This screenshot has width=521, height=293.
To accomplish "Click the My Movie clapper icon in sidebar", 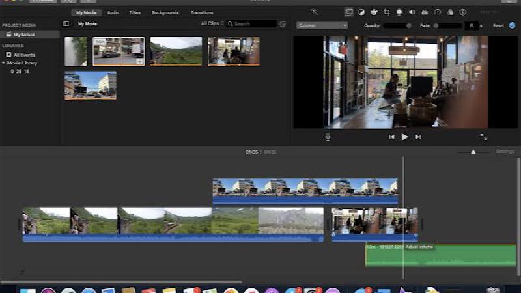I will [x=8, y=35].
